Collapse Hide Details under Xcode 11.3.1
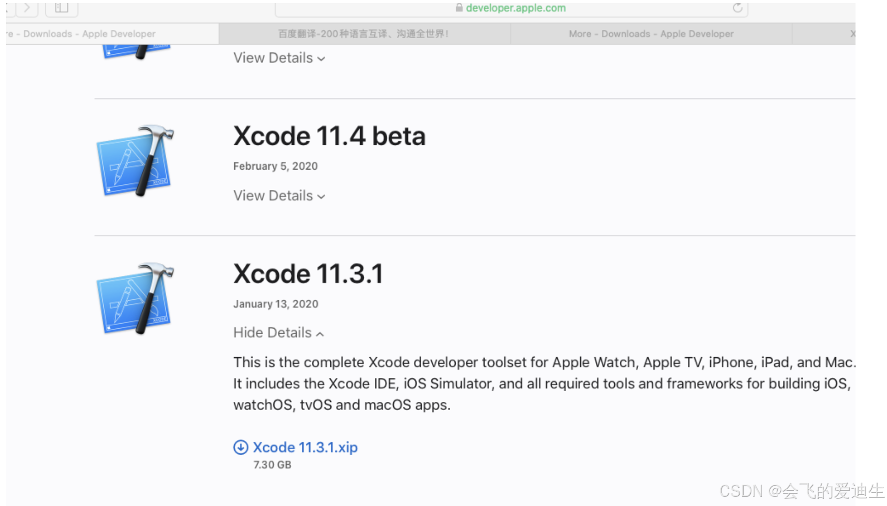The height and width of the screenshot is (506, 887). [x=278, y=333]
